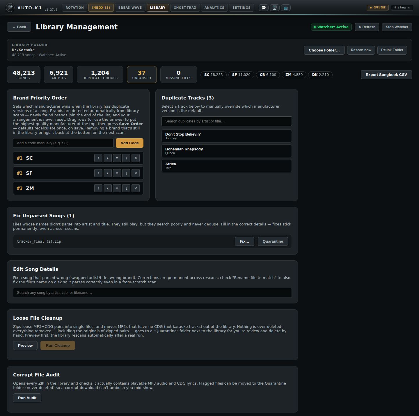Open the chat bubble icon in top bar
Viewport: 419px width, 416px height.
pyautogui.click(x=264, y=8)
